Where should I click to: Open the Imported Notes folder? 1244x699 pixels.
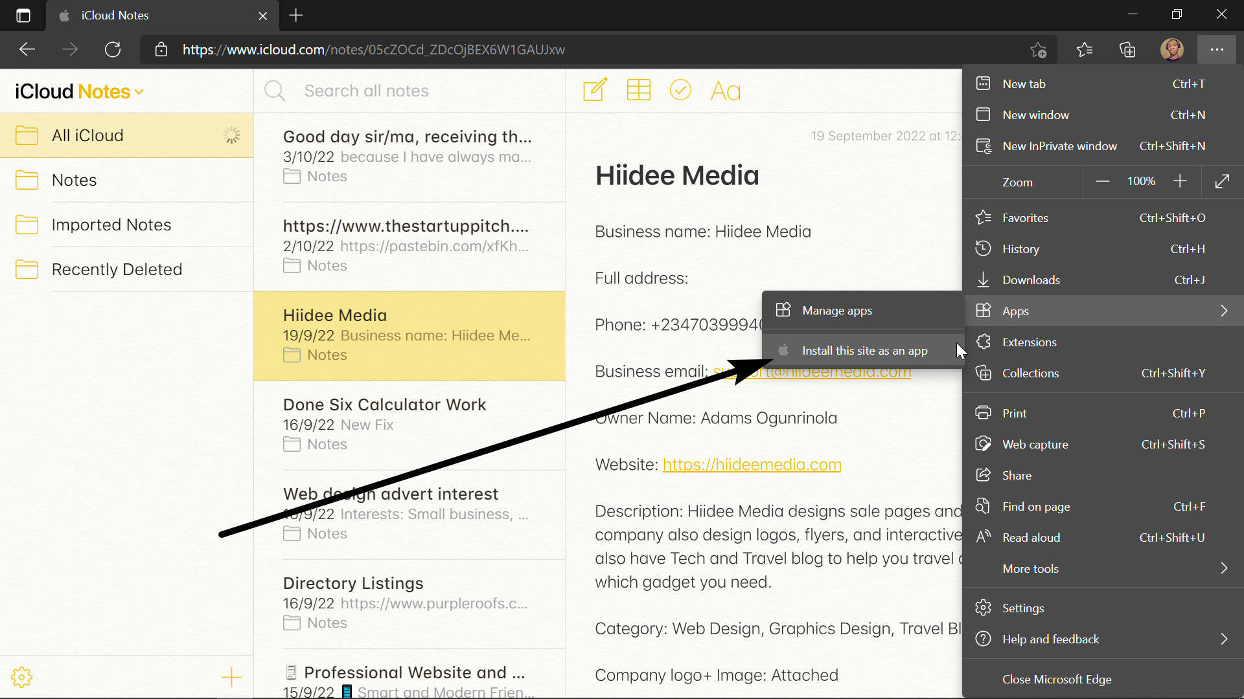click(126, 225)
